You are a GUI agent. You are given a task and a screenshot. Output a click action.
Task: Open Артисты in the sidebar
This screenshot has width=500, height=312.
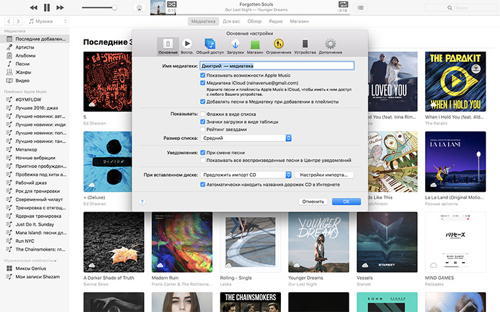pyautogui.click(x=34, y=47)
